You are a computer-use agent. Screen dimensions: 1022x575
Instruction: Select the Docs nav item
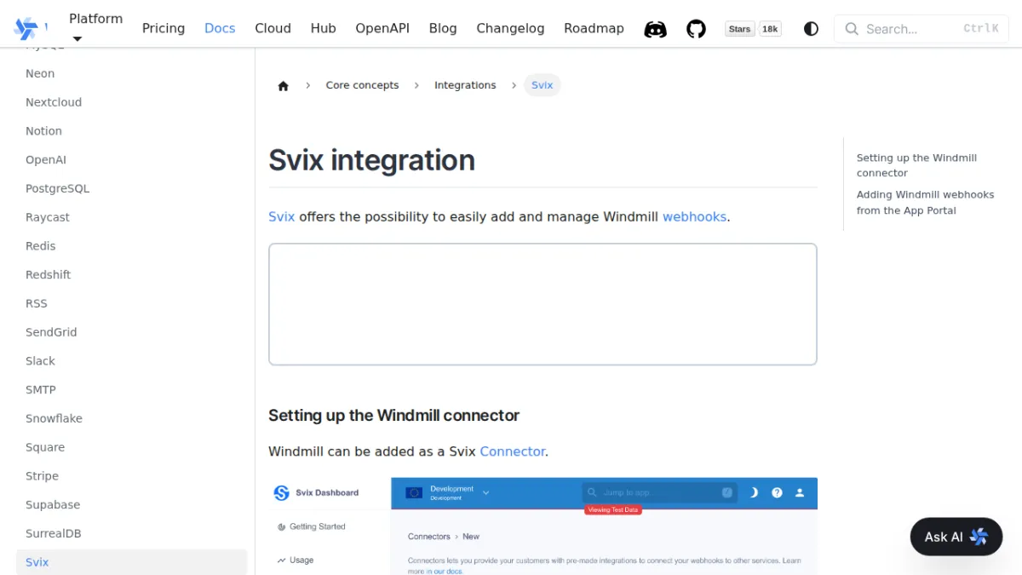220,28
